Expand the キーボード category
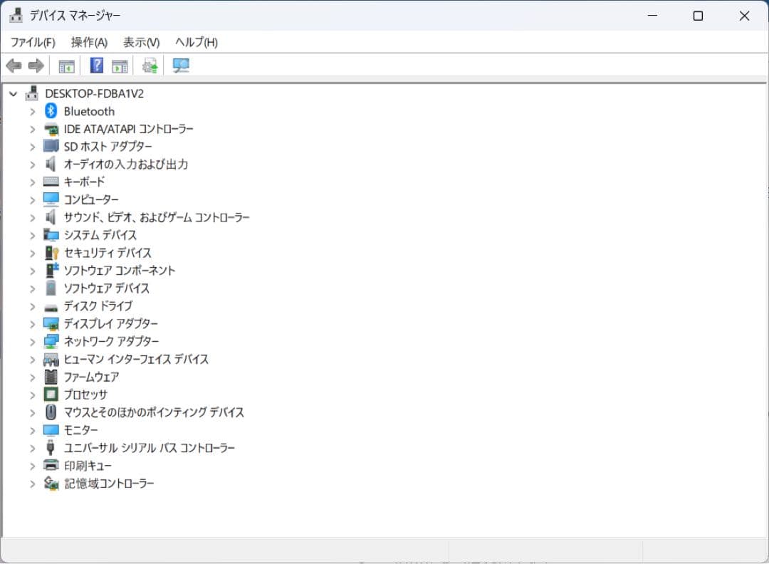Screen dimensions: 769x564 [x=32, y=182]
